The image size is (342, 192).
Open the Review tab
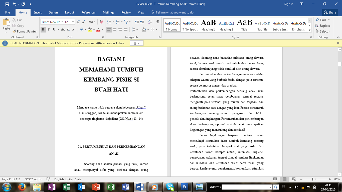(x=126, y=12)
